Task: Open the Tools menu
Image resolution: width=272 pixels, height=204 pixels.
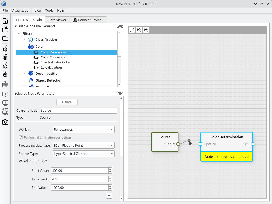Action: point(49,10)
